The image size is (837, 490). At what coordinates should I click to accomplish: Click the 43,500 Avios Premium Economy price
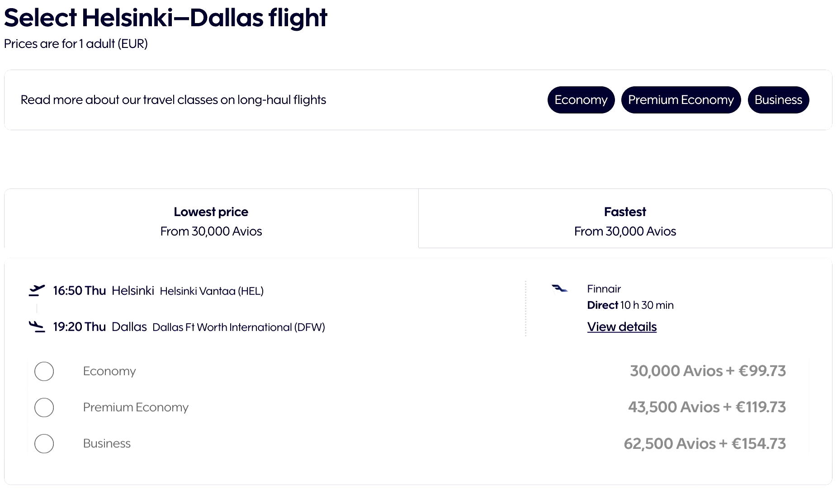(x=707, y=407)
